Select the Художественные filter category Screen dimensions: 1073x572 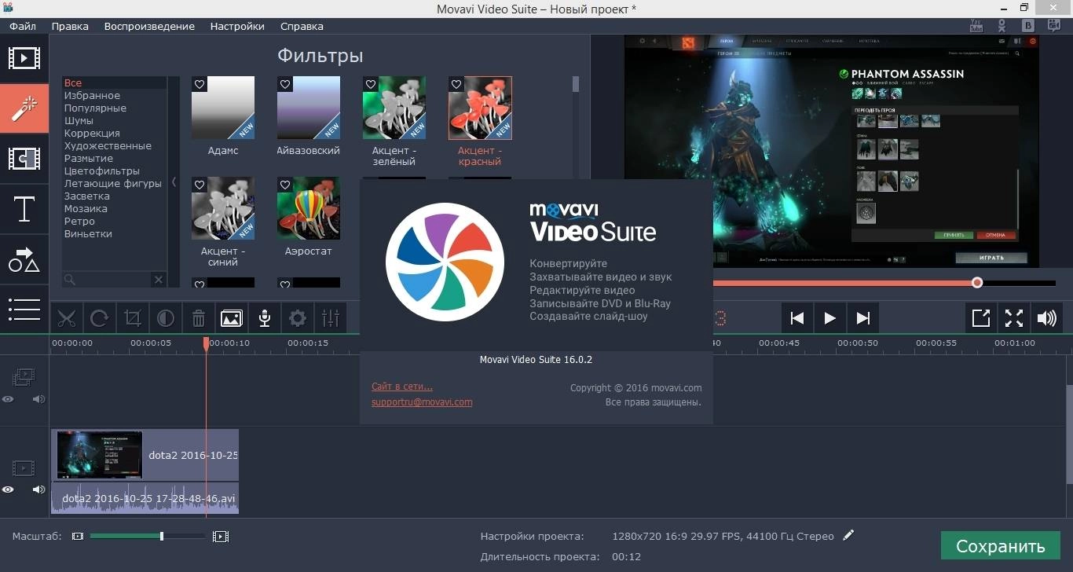click(x=108, y=145)
